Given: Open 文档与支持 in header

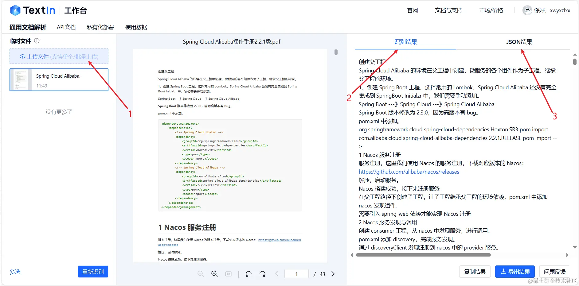Looking at the screenshot, I should coord(448,10).
